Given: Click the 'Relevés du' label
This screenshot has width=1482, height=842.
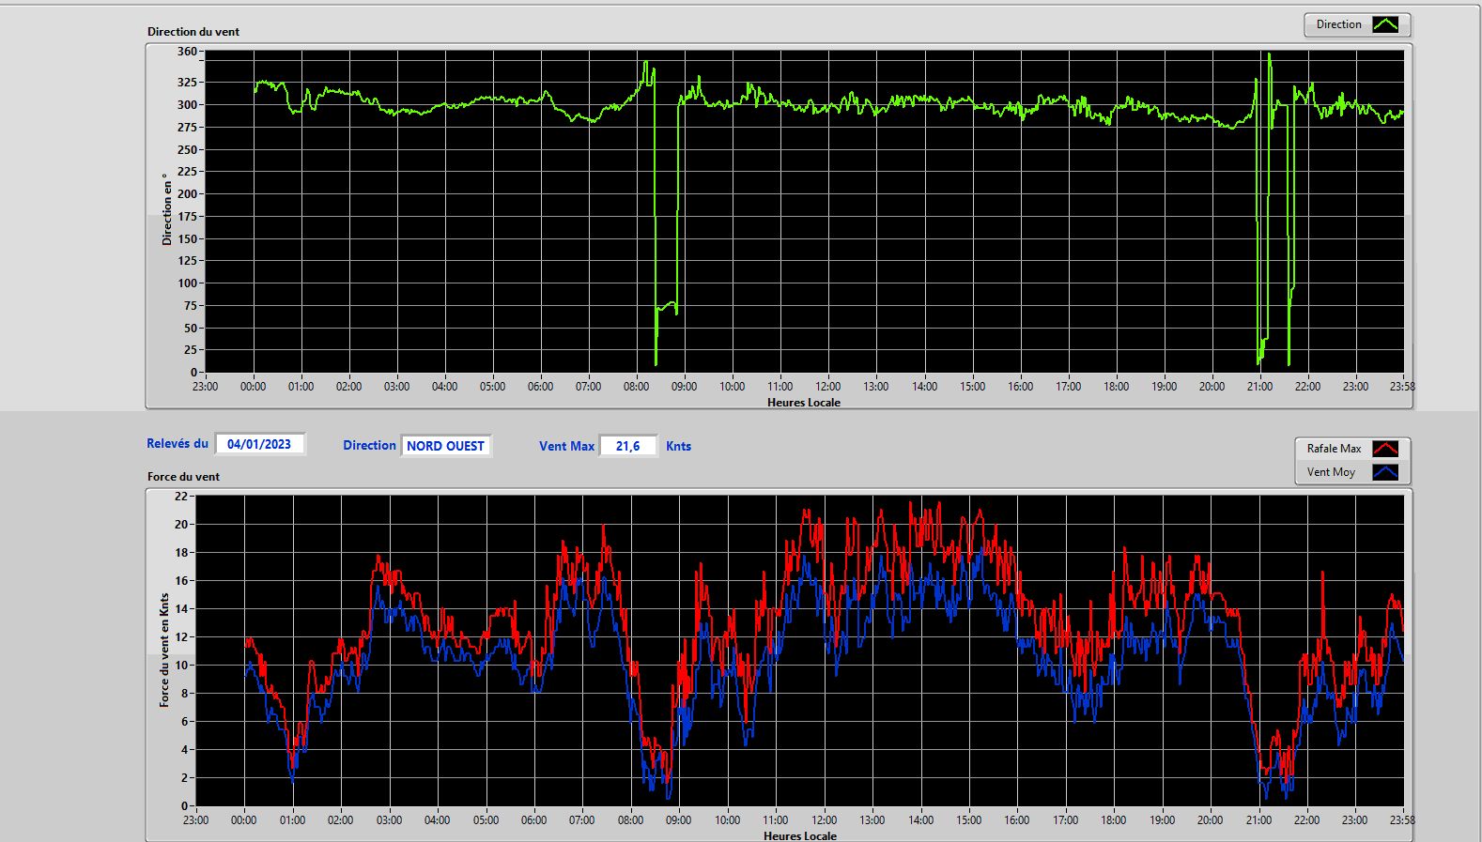Looking at the screenshot, I should tap(178, 443).
